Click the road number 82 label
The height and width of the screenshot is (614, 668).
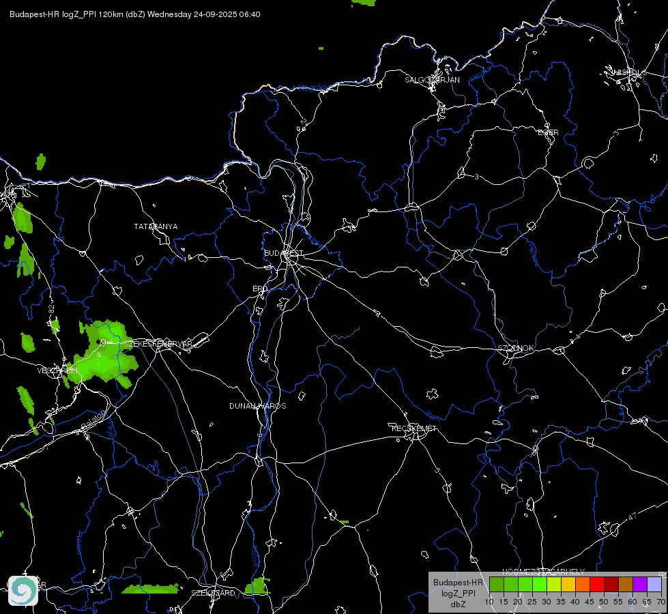pyautogui.click(x=51, y=310)
